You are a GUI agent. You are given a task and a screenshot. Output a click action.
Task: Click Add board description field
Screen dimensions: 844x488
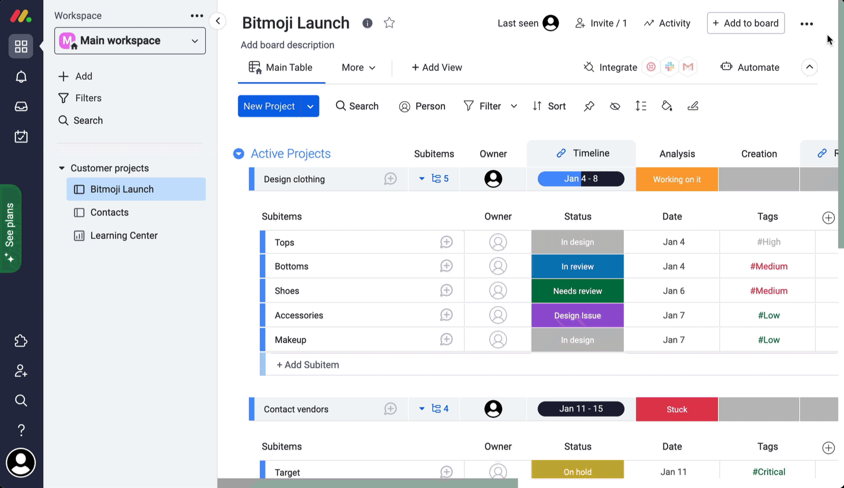coord(287,45)
